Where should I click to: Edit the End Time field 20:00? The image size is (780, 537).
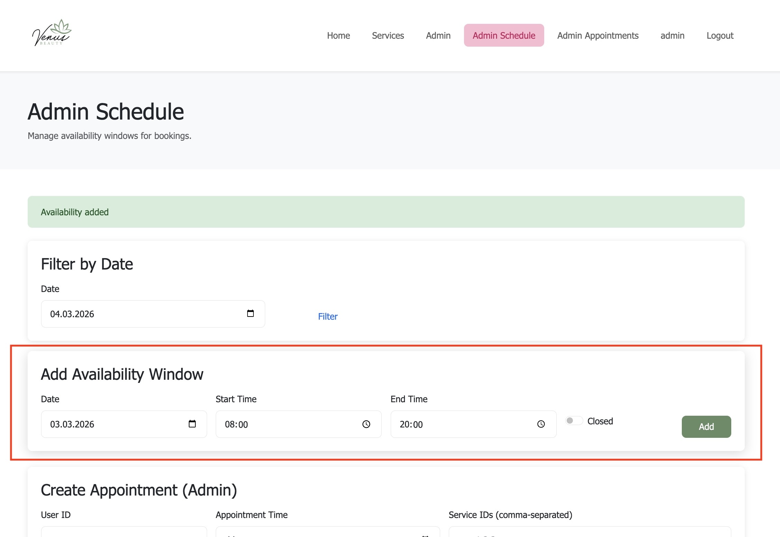click(x=463, y=424)
